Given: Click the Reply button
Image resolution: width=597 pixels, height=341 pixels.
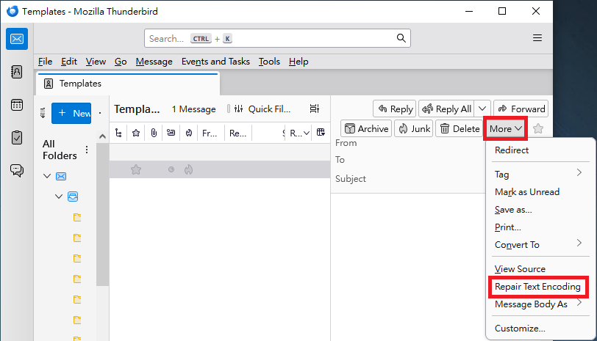Looking at the screenshot, I should coord(394,109).
